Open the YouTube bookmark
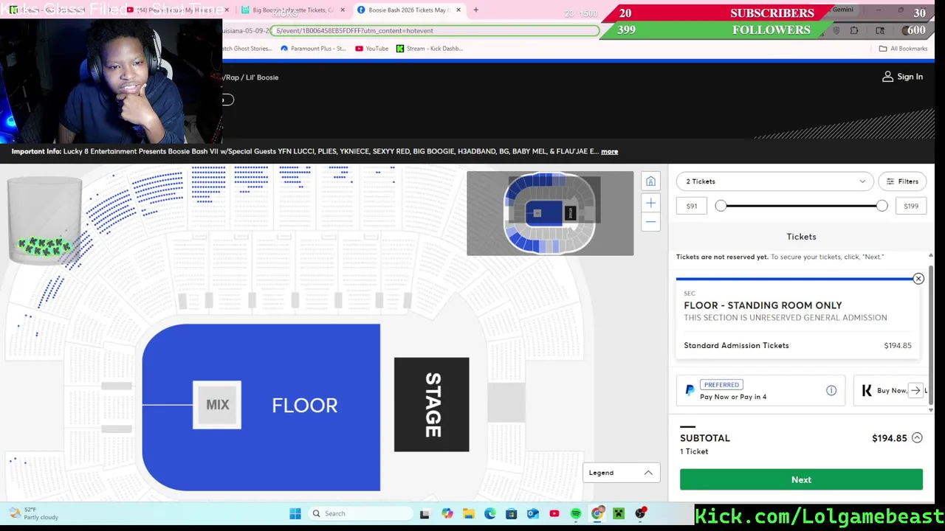 point(371,49)
